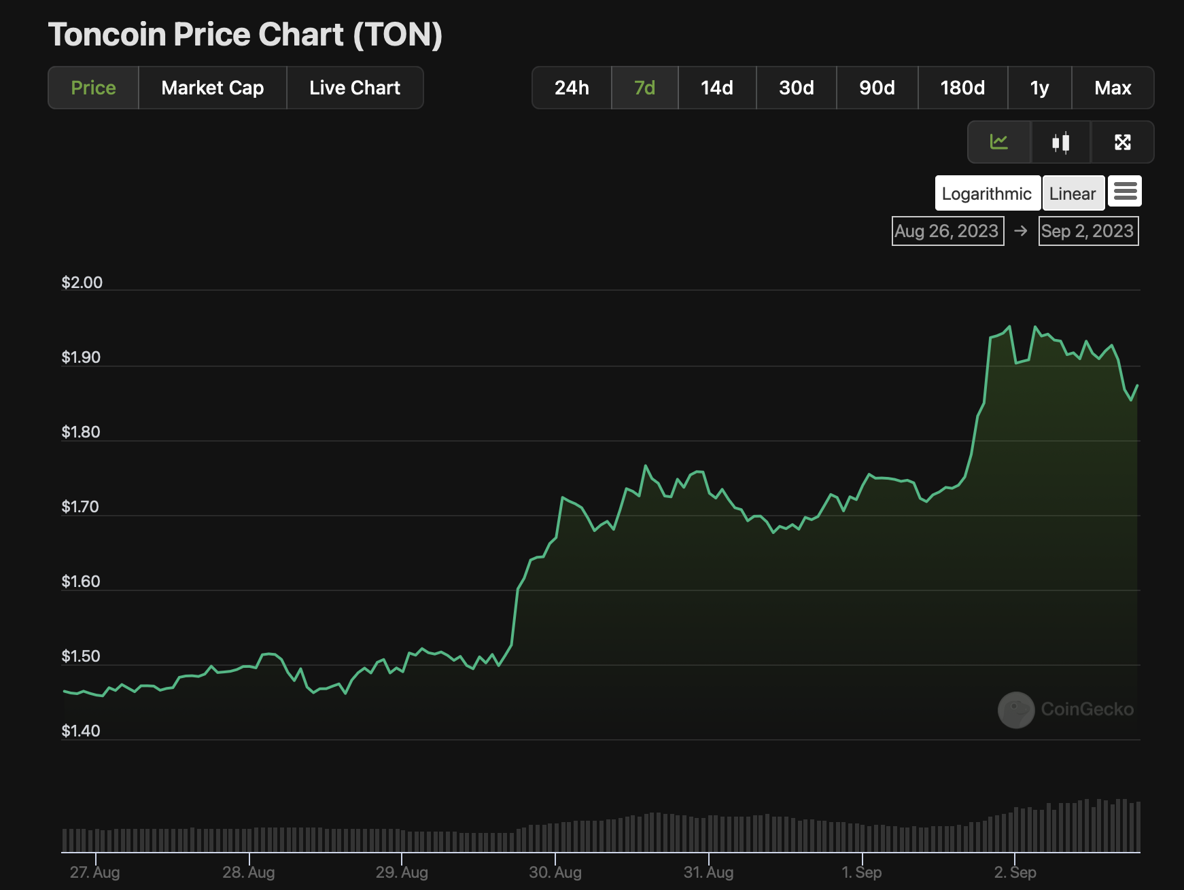Click the 28. Aug date label

click(x=249, y=872)
